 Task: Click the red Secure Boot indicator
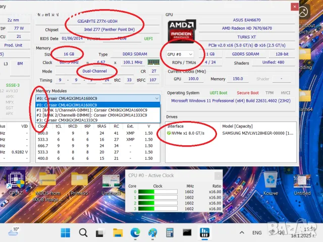tap(248, 93)
